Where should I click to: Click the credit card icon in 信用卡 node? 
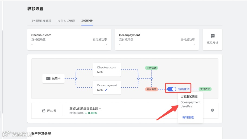click(48, 78)
